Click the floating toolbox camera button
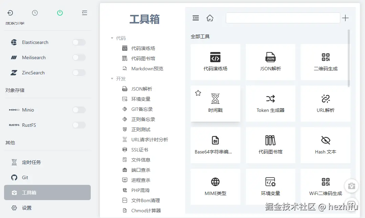The width and height of the screenshot is (365, 218). [351, 186]
